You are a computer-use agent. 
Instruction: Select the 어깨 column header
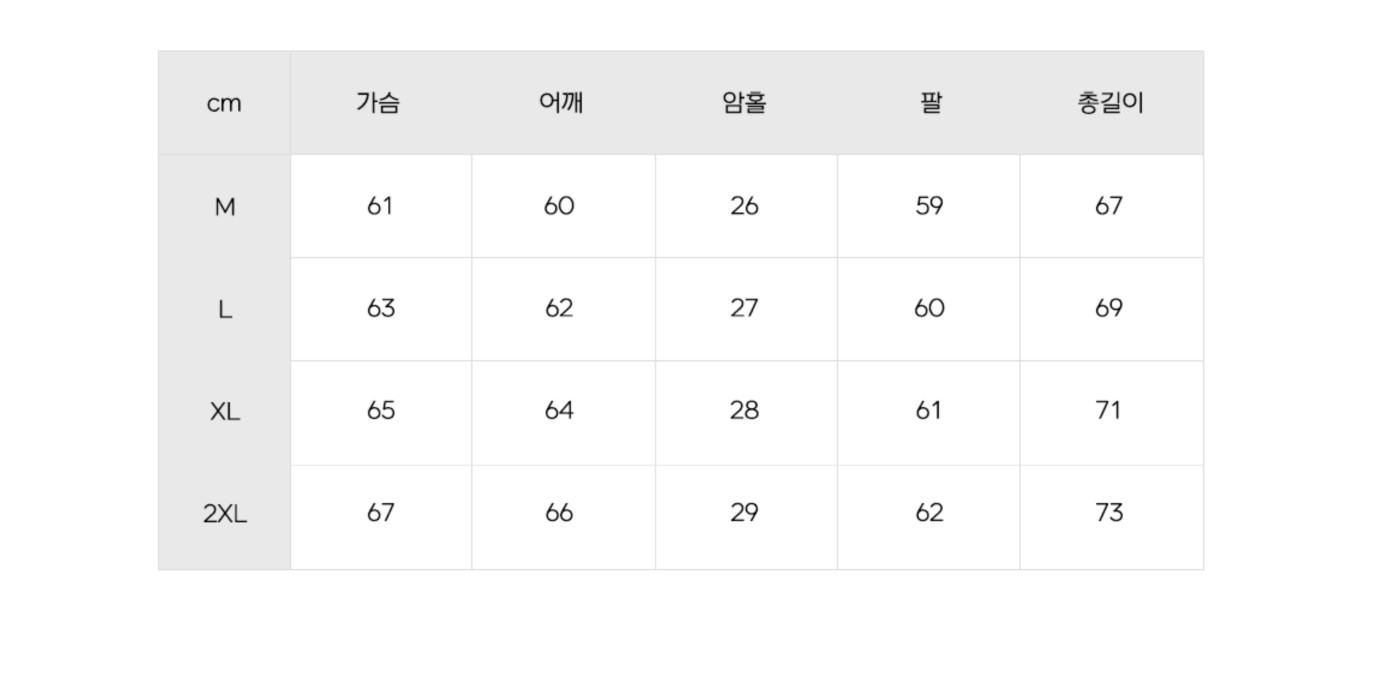pyautogui.click(x=561, y=102)
